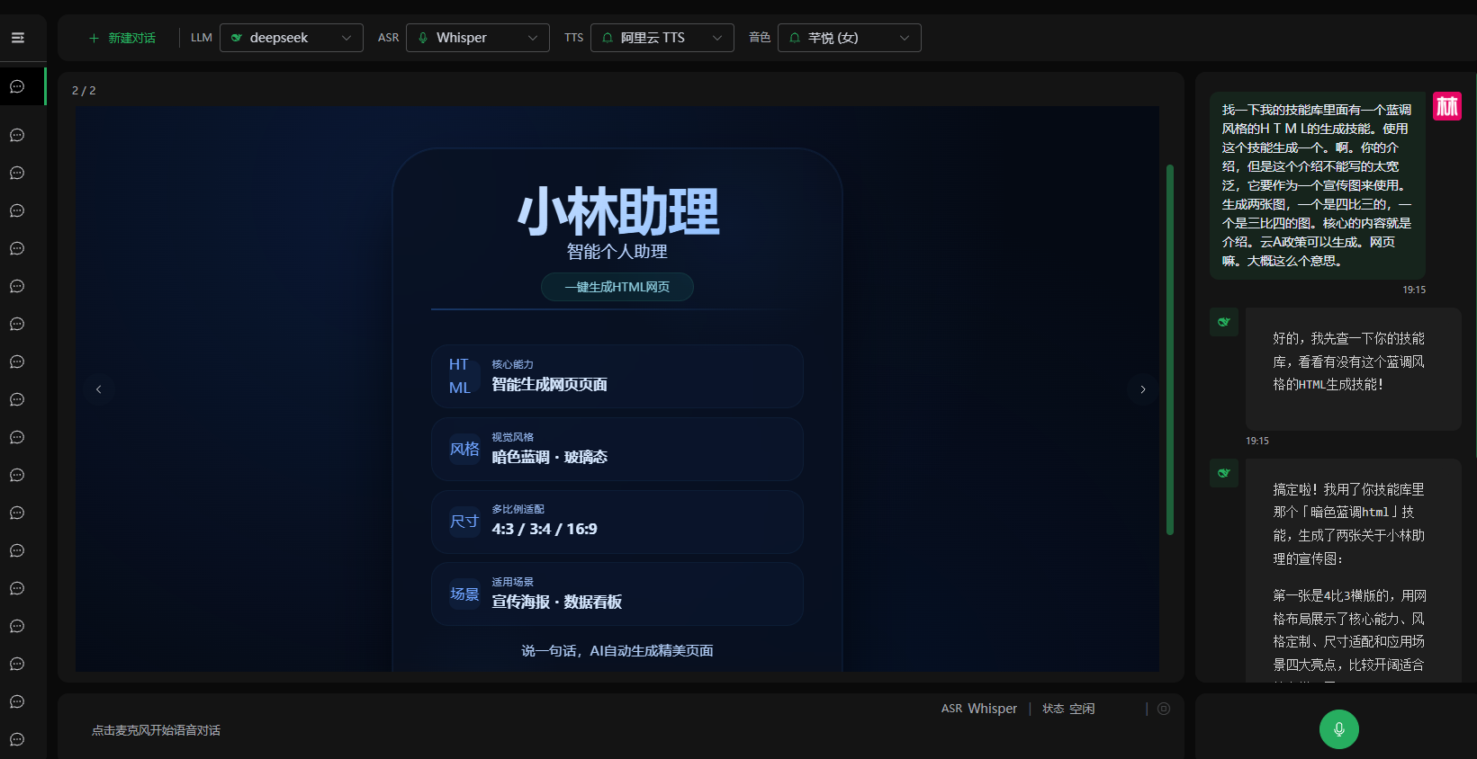Screen dimensions: 1477x759
Task: Click the user message starting 找一下我的技能库
Action: click(x=1318, y=185)
